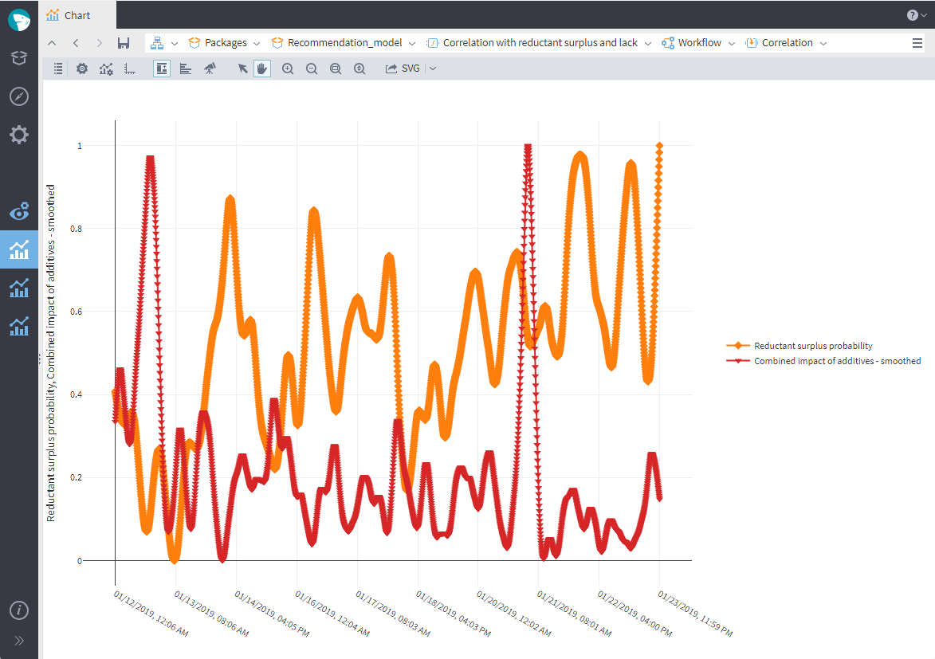The image size is (935, 659).
Task: Click the zoom-to-fit magnifier icon
Action: point(335,69)
